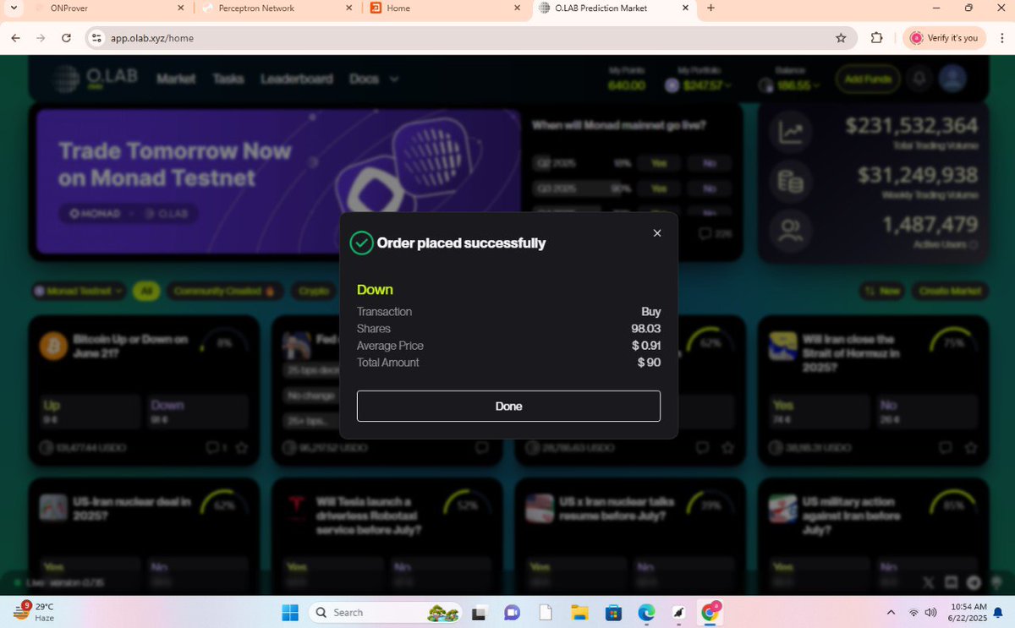Image resolution: width=1015 pixels, height=628 pixels.
Task: Choose No on the Strait of Hormuz market
Action: pyautogui.click(x=929, y=412)
